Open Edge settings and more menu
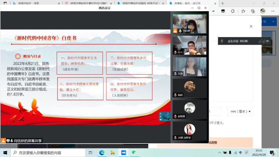Screen dimensions: 279x157 273,11
